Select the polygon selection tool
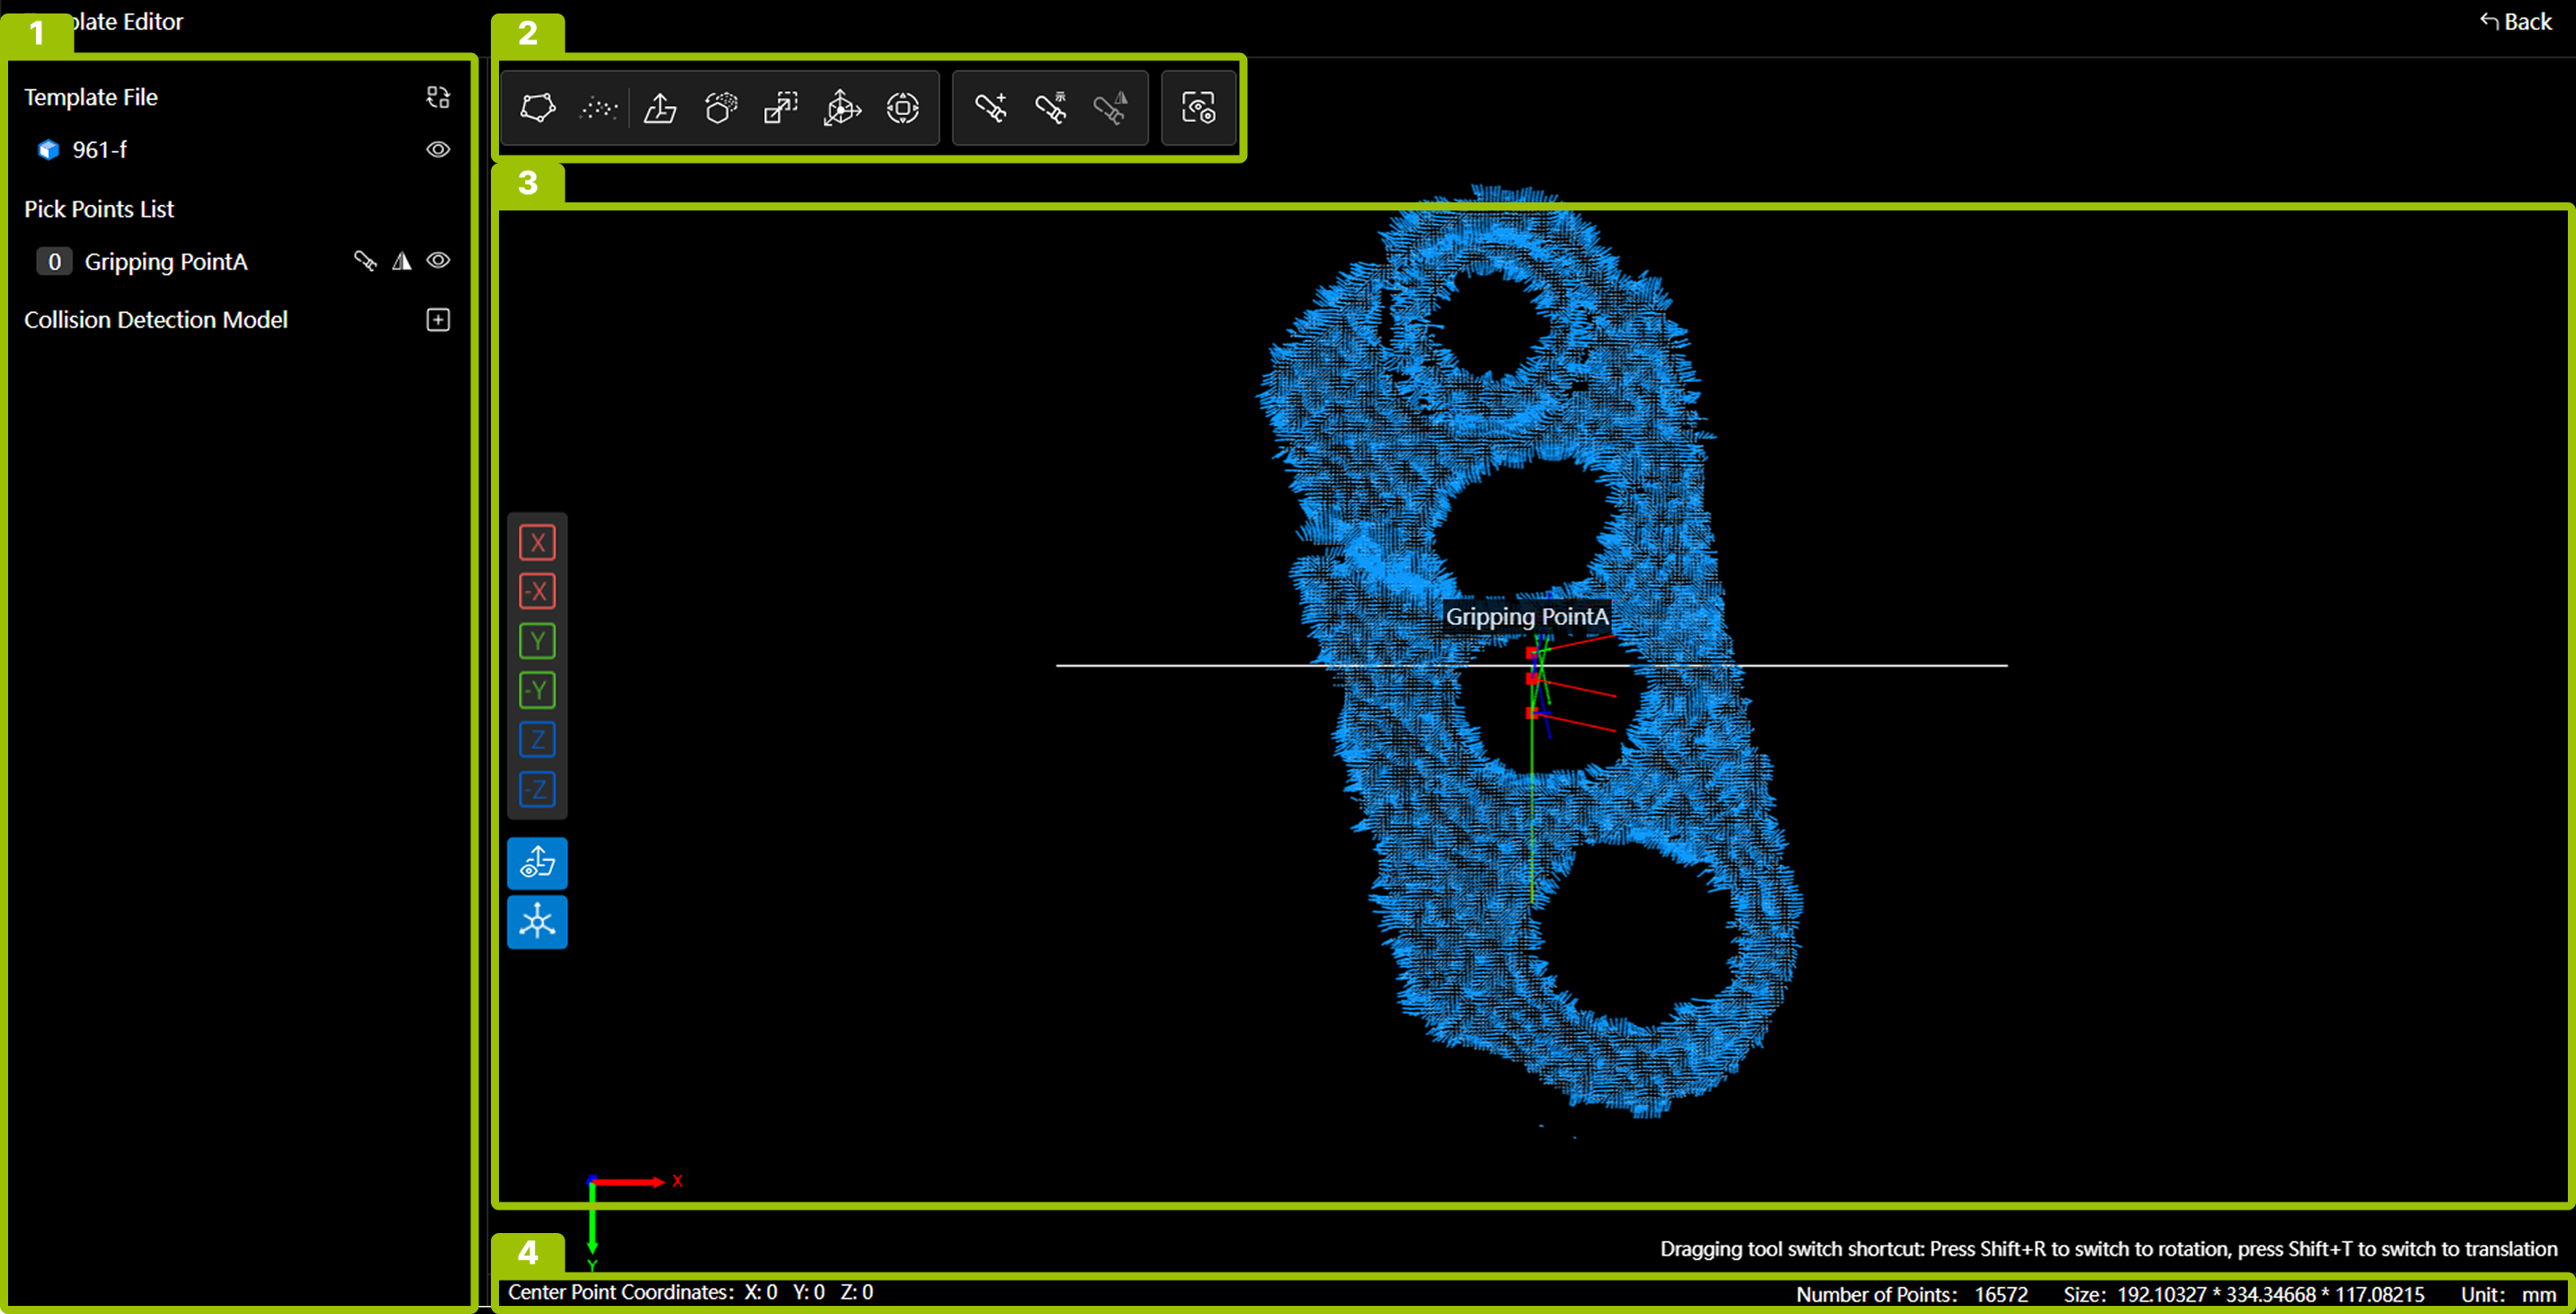The image size is (2576, 1314). [538, 108]
